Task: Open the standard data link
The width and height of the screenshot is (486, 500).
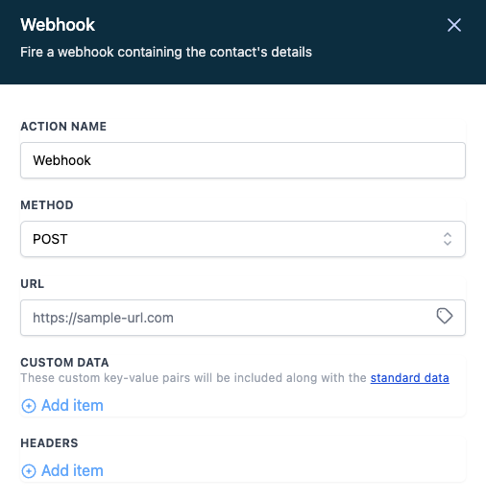Action: 409,378
